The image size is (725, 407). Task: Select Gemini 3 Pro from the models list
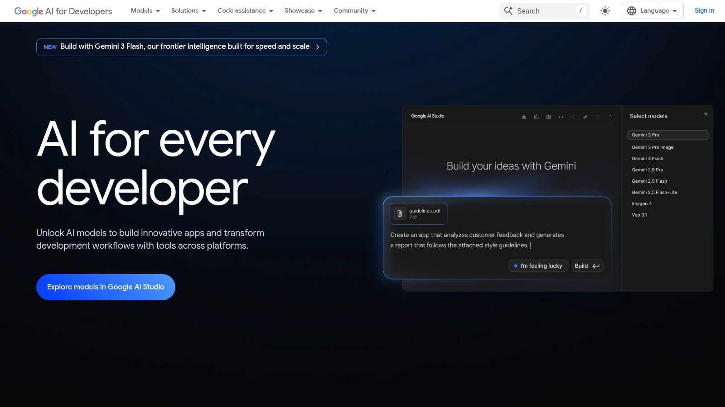tap(645, 135)
